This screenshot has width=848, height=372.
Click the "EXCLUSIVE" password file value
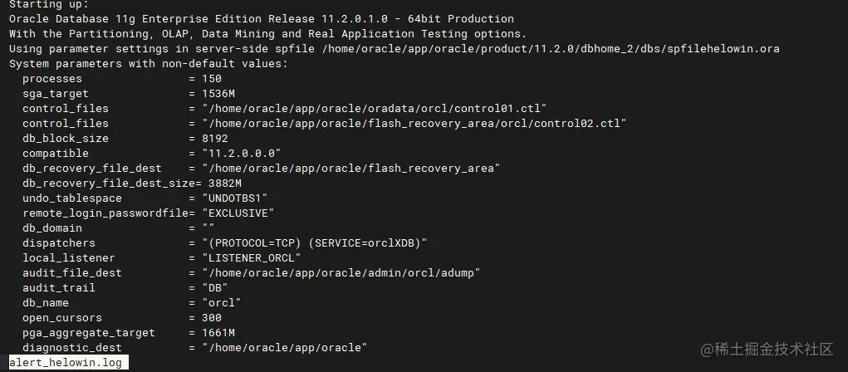pyautogui.click(x=238, y=213)
